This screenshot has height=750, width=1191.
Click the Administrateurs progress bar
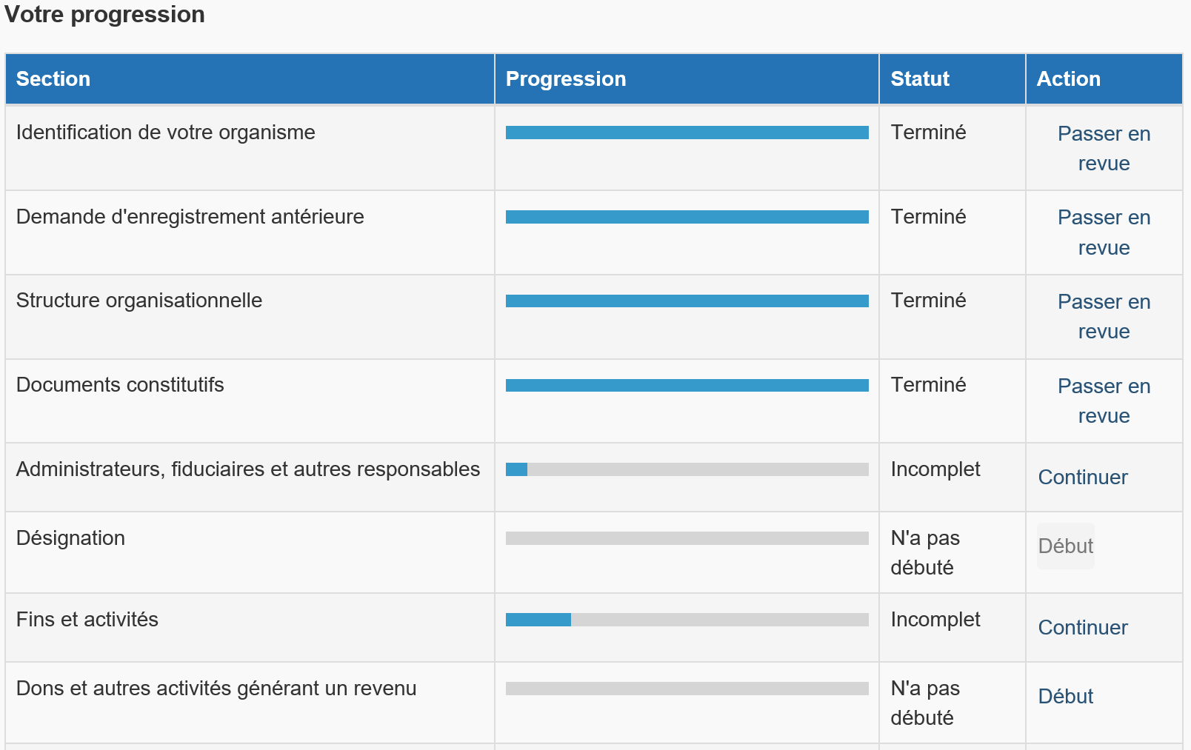pyautogui.click(x=687, y=469)
